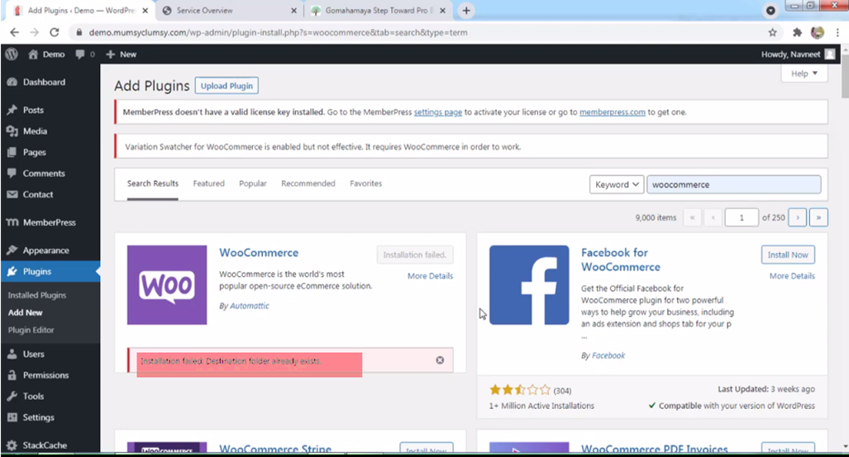Open the WooCommerce PDF Invoices plugin title
The height and width of the screenshot is (457, 849).
tap(654, 449)
